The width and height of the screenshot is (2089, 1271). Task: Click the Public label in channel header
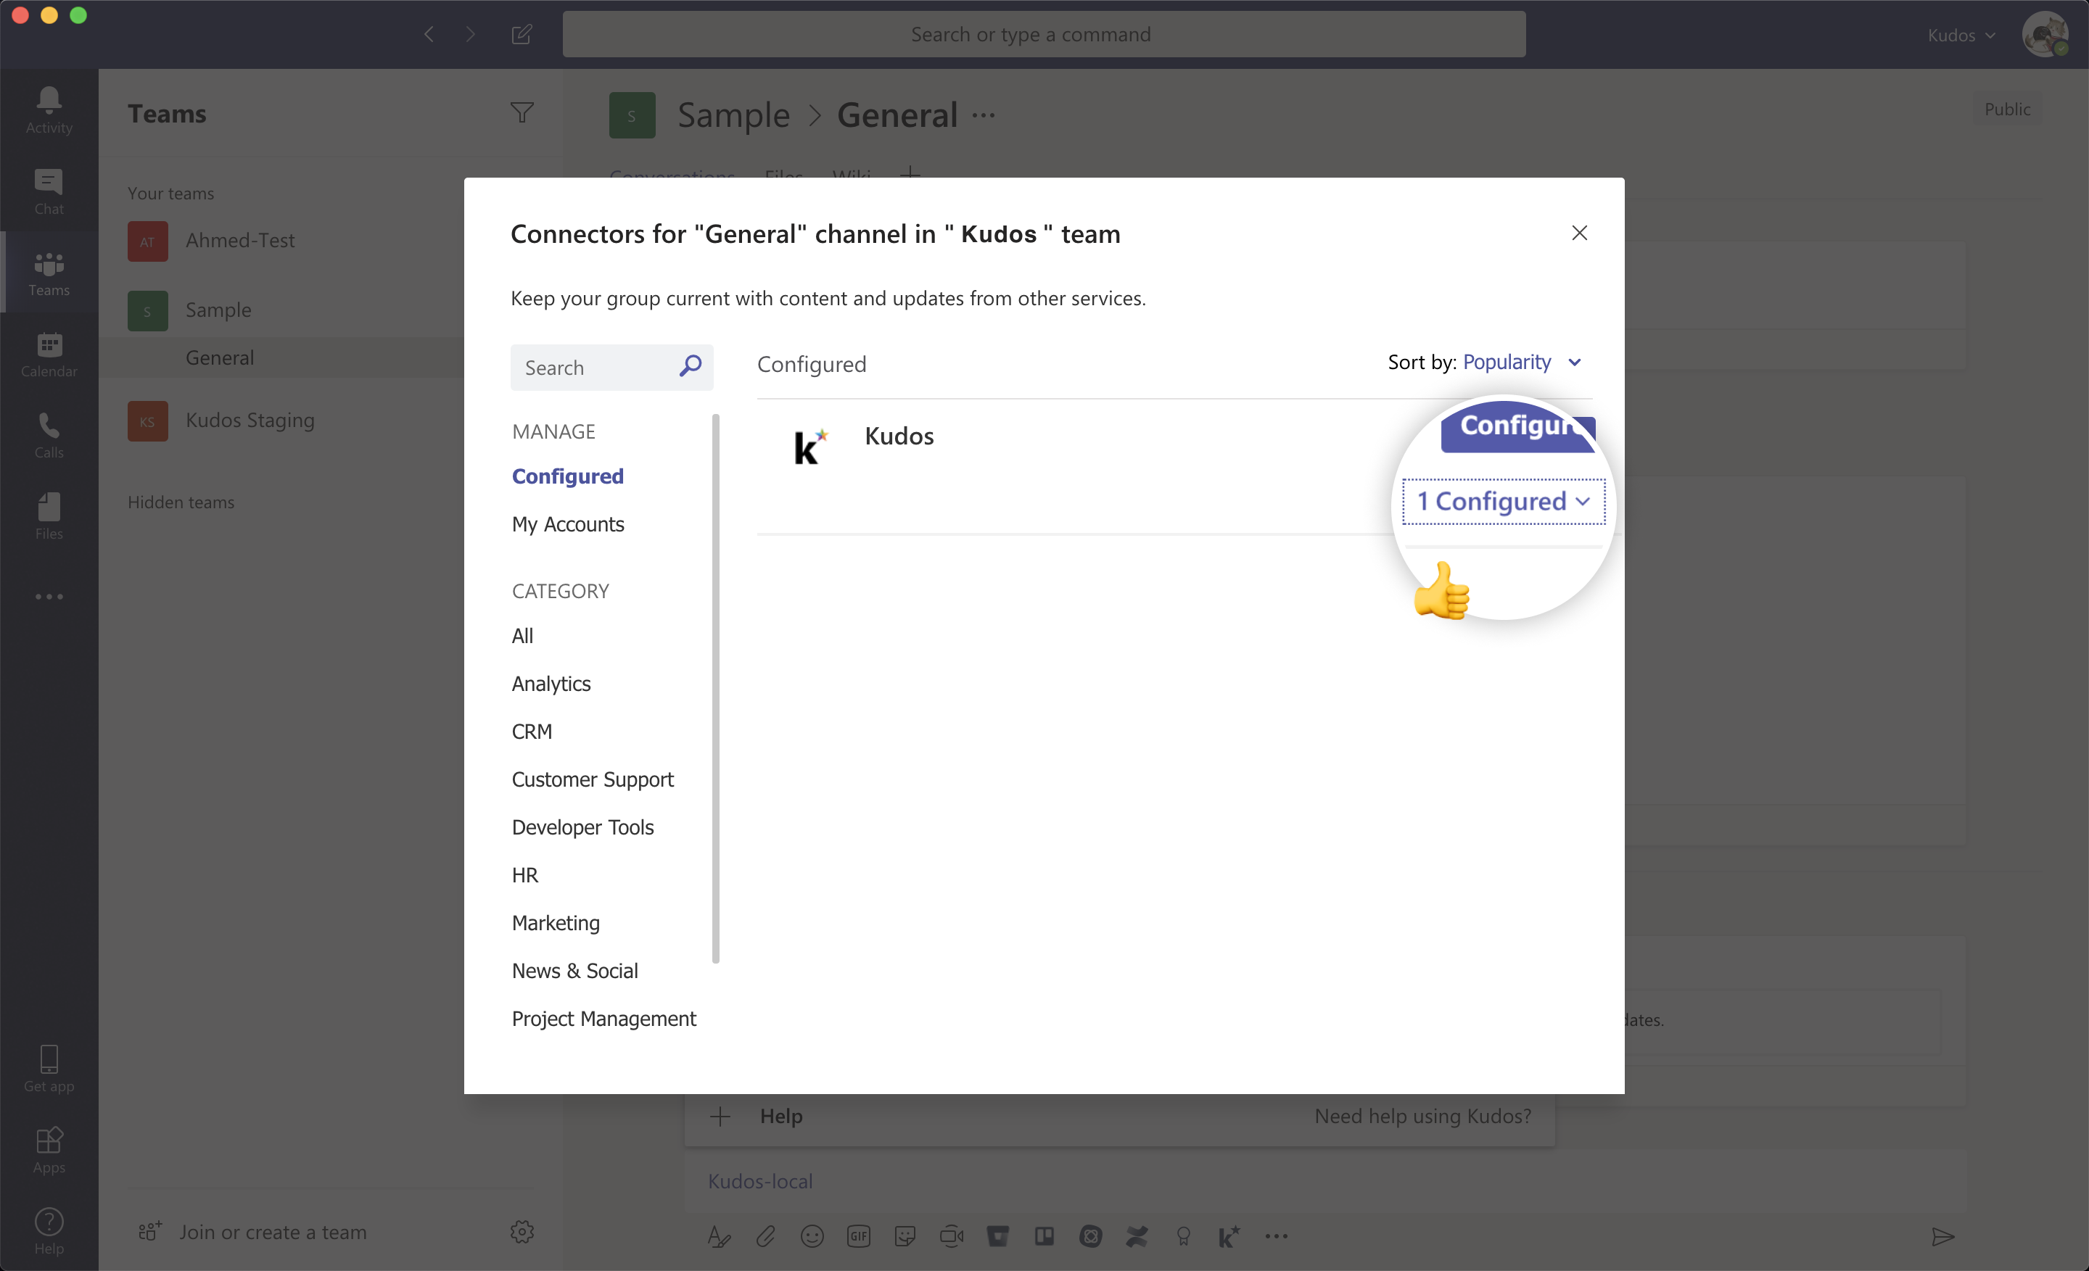[x=2007, y=109]
